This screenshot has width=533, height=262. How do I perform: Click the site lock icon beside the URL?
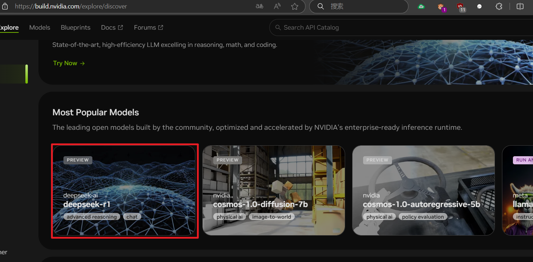[x=5, y=6]
